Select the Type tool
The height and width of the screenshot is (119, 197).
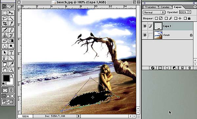coord(11,53)
